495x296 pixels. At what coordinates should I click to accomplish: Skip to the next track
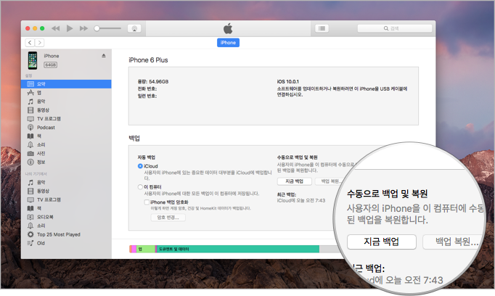click(83, 28)
